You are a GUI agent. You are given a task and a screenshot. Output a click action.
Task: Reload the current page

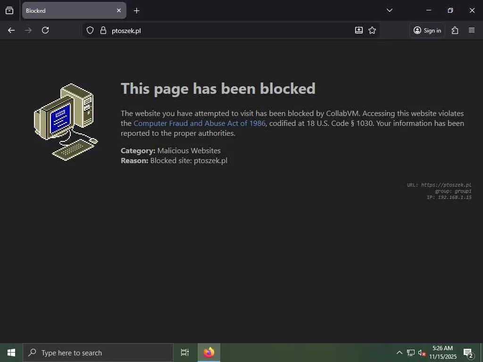[45, 30]
